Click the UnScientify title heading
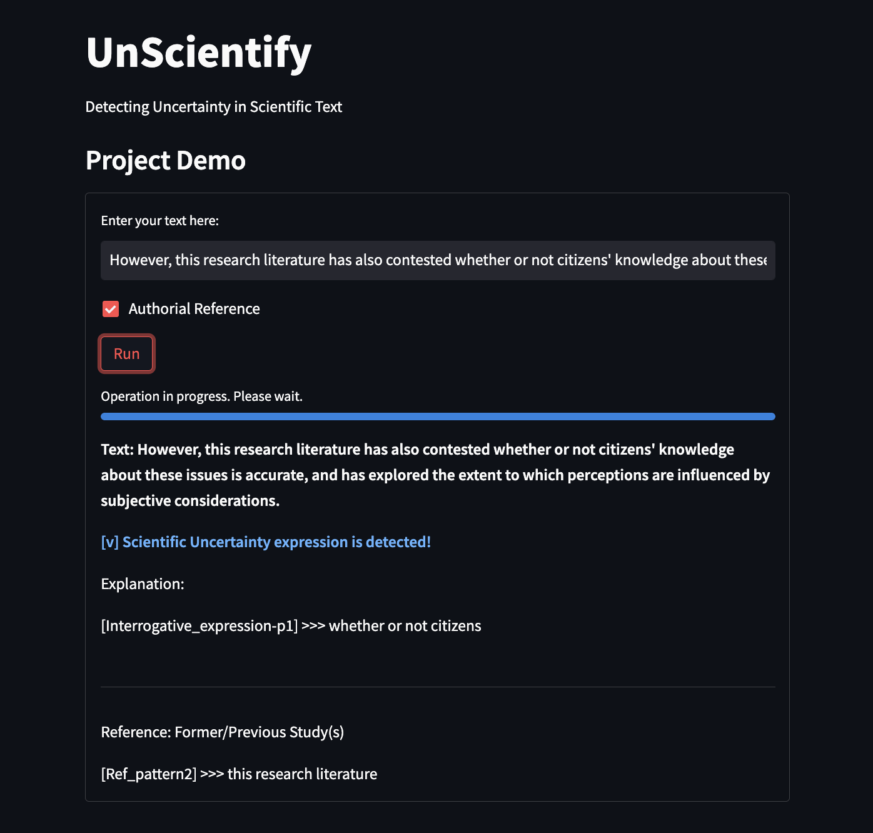873x833 pixels. tap(198, 53)
